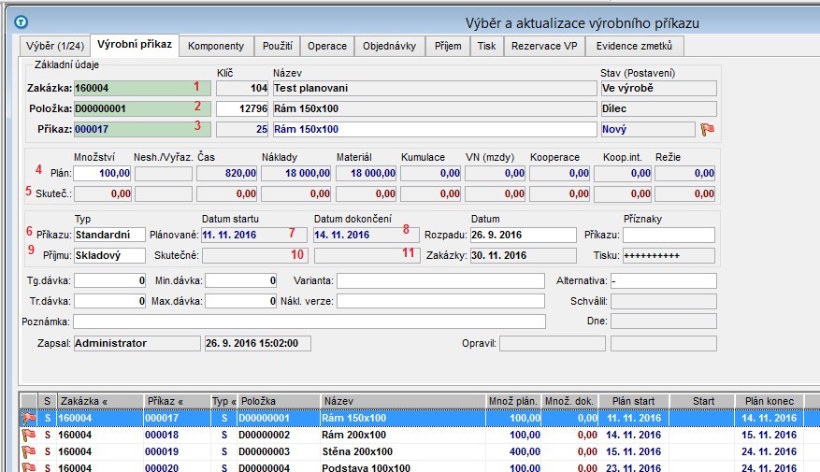The height and width of the screenshot is (472, 820).
Task: Click the Nákl. verze input field
Action: (440, 301)
